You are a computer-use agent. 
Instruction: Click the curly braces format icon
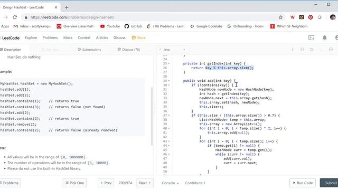(302, 50)
